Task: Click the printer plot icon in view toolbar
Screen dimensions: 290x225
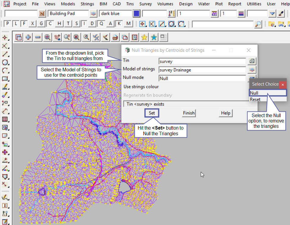Action: (115, 37)
